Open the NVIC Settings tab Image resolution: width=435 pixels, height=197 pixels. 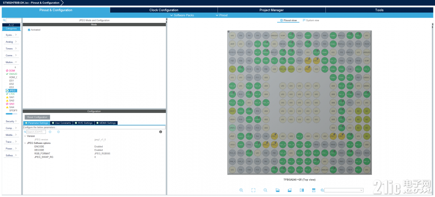tap(84, 123)
